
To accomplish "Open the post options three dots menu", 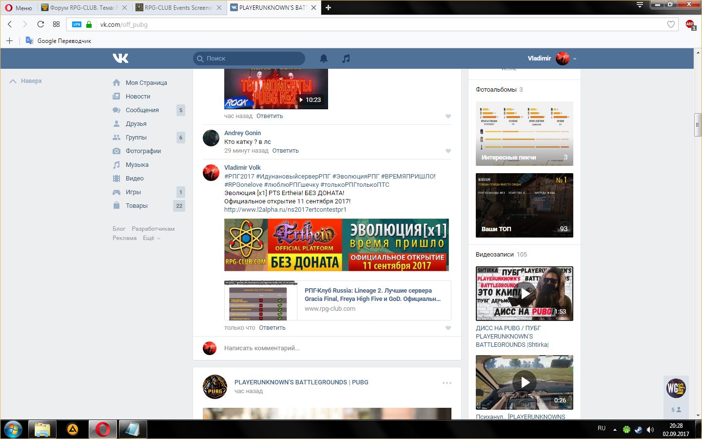I will click(x=447, y=383).
